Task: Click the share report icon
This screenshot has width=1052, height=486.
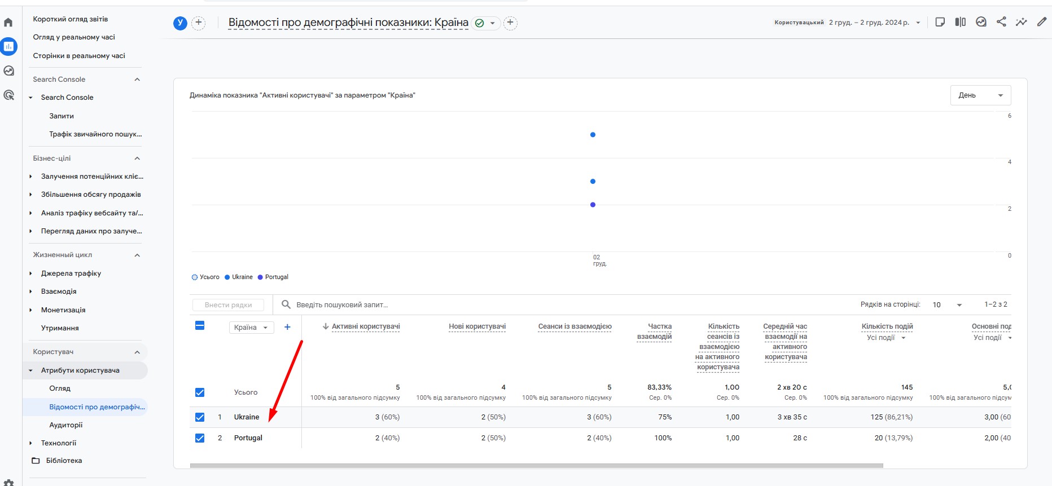Action: click(x=1001, y=22)
